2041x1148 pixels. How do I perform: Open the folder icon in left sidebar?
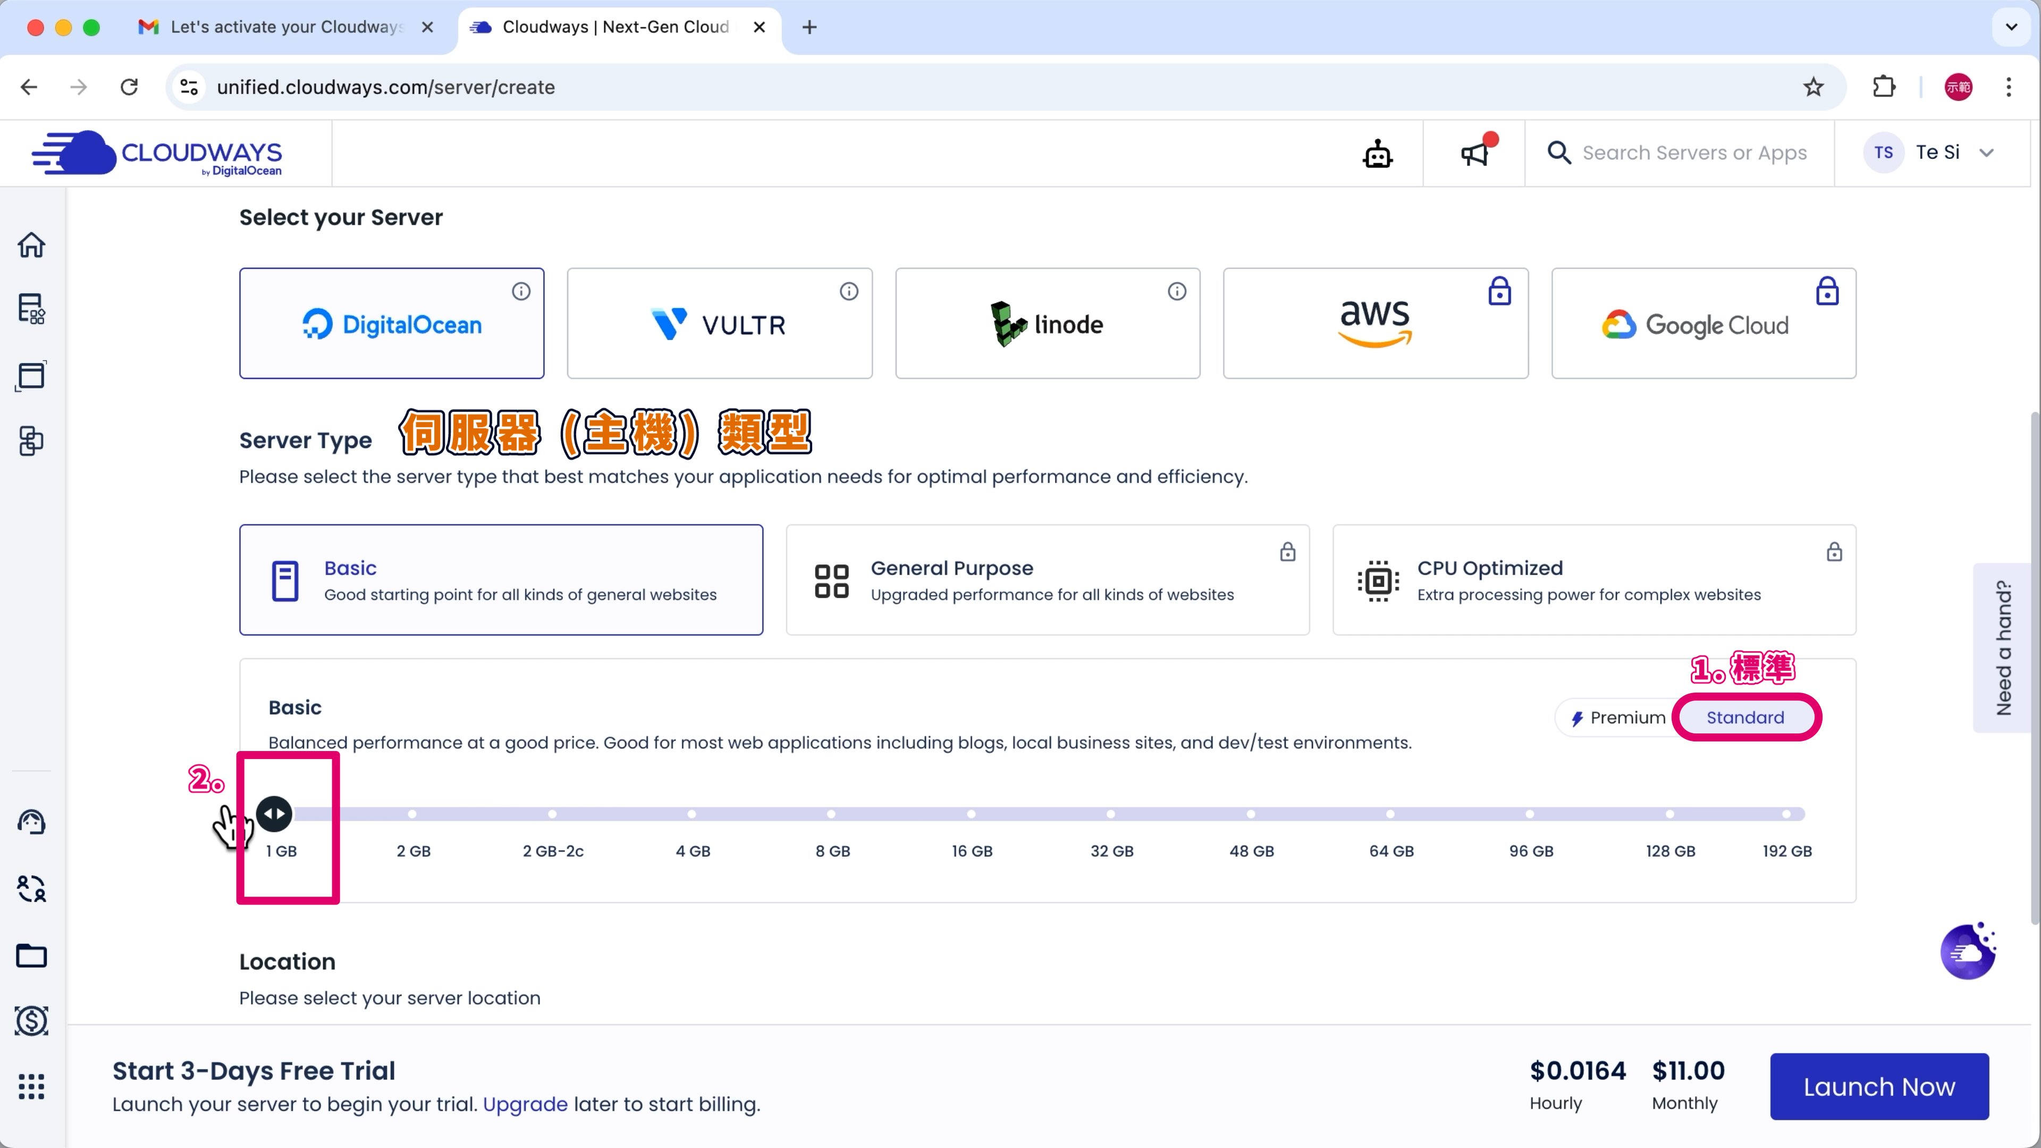[x=32, y=956]
